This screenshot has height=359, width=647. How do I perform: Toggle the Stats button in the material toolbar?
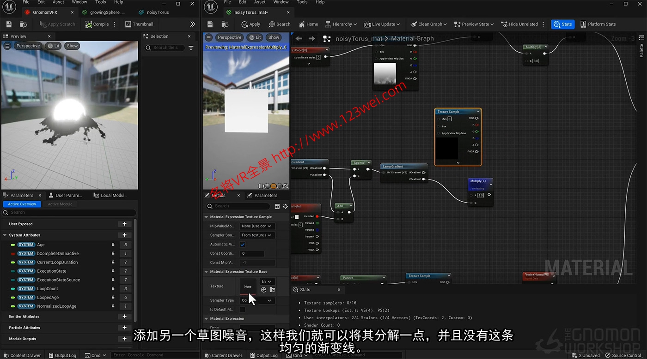click(562, 24)
